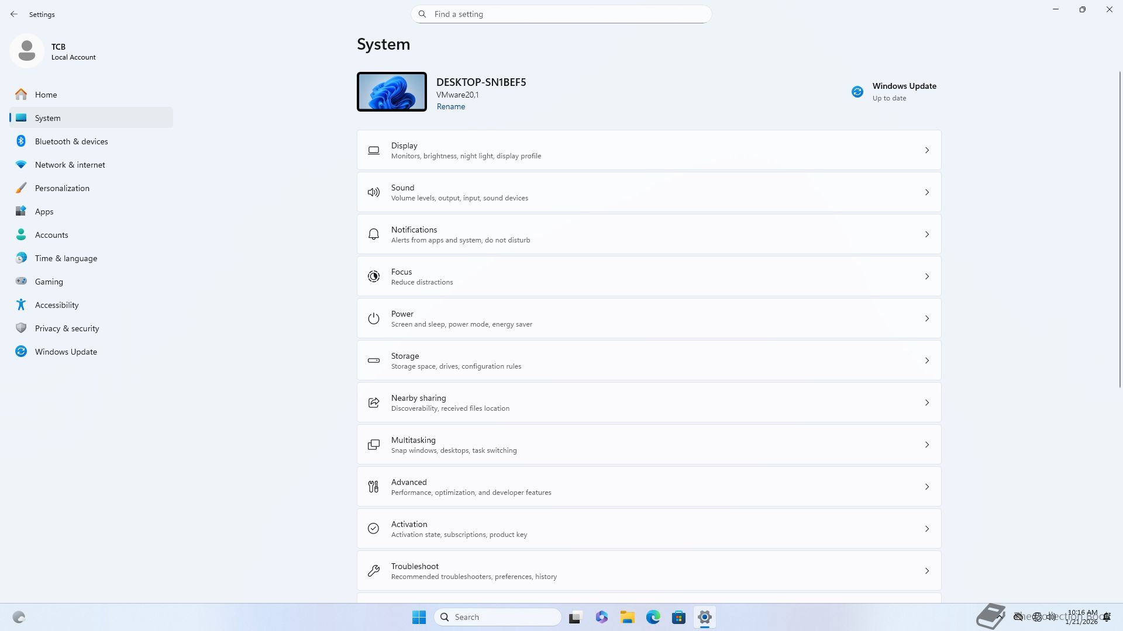This screenshot has width=1123, height=631.
Task: Open Storage settings via its chevron
Action: click(926, 360)
